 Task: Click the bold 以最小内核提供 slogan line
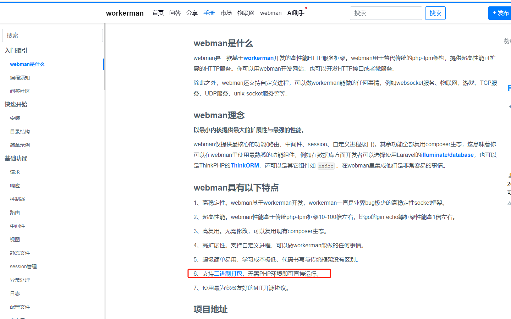click(250, 130)
